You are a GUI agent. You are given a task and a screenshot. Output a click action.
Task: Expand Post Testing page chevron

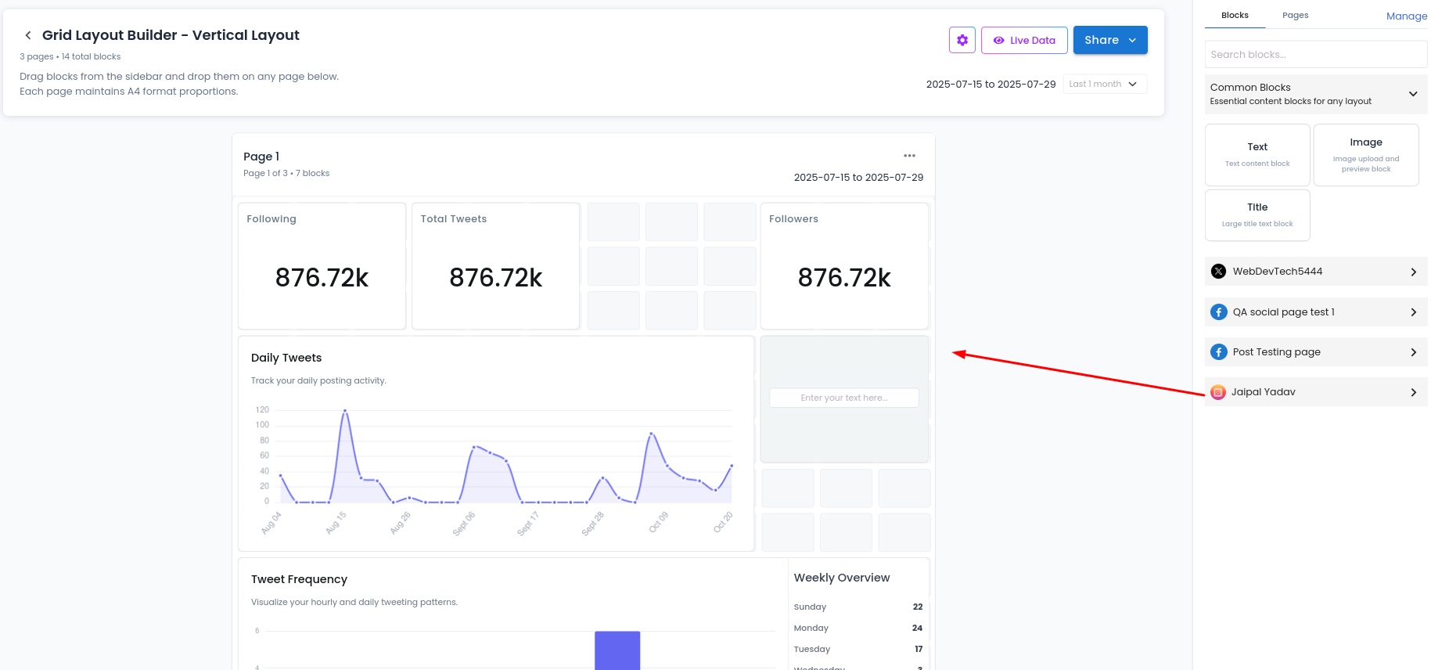[1413, 352]
